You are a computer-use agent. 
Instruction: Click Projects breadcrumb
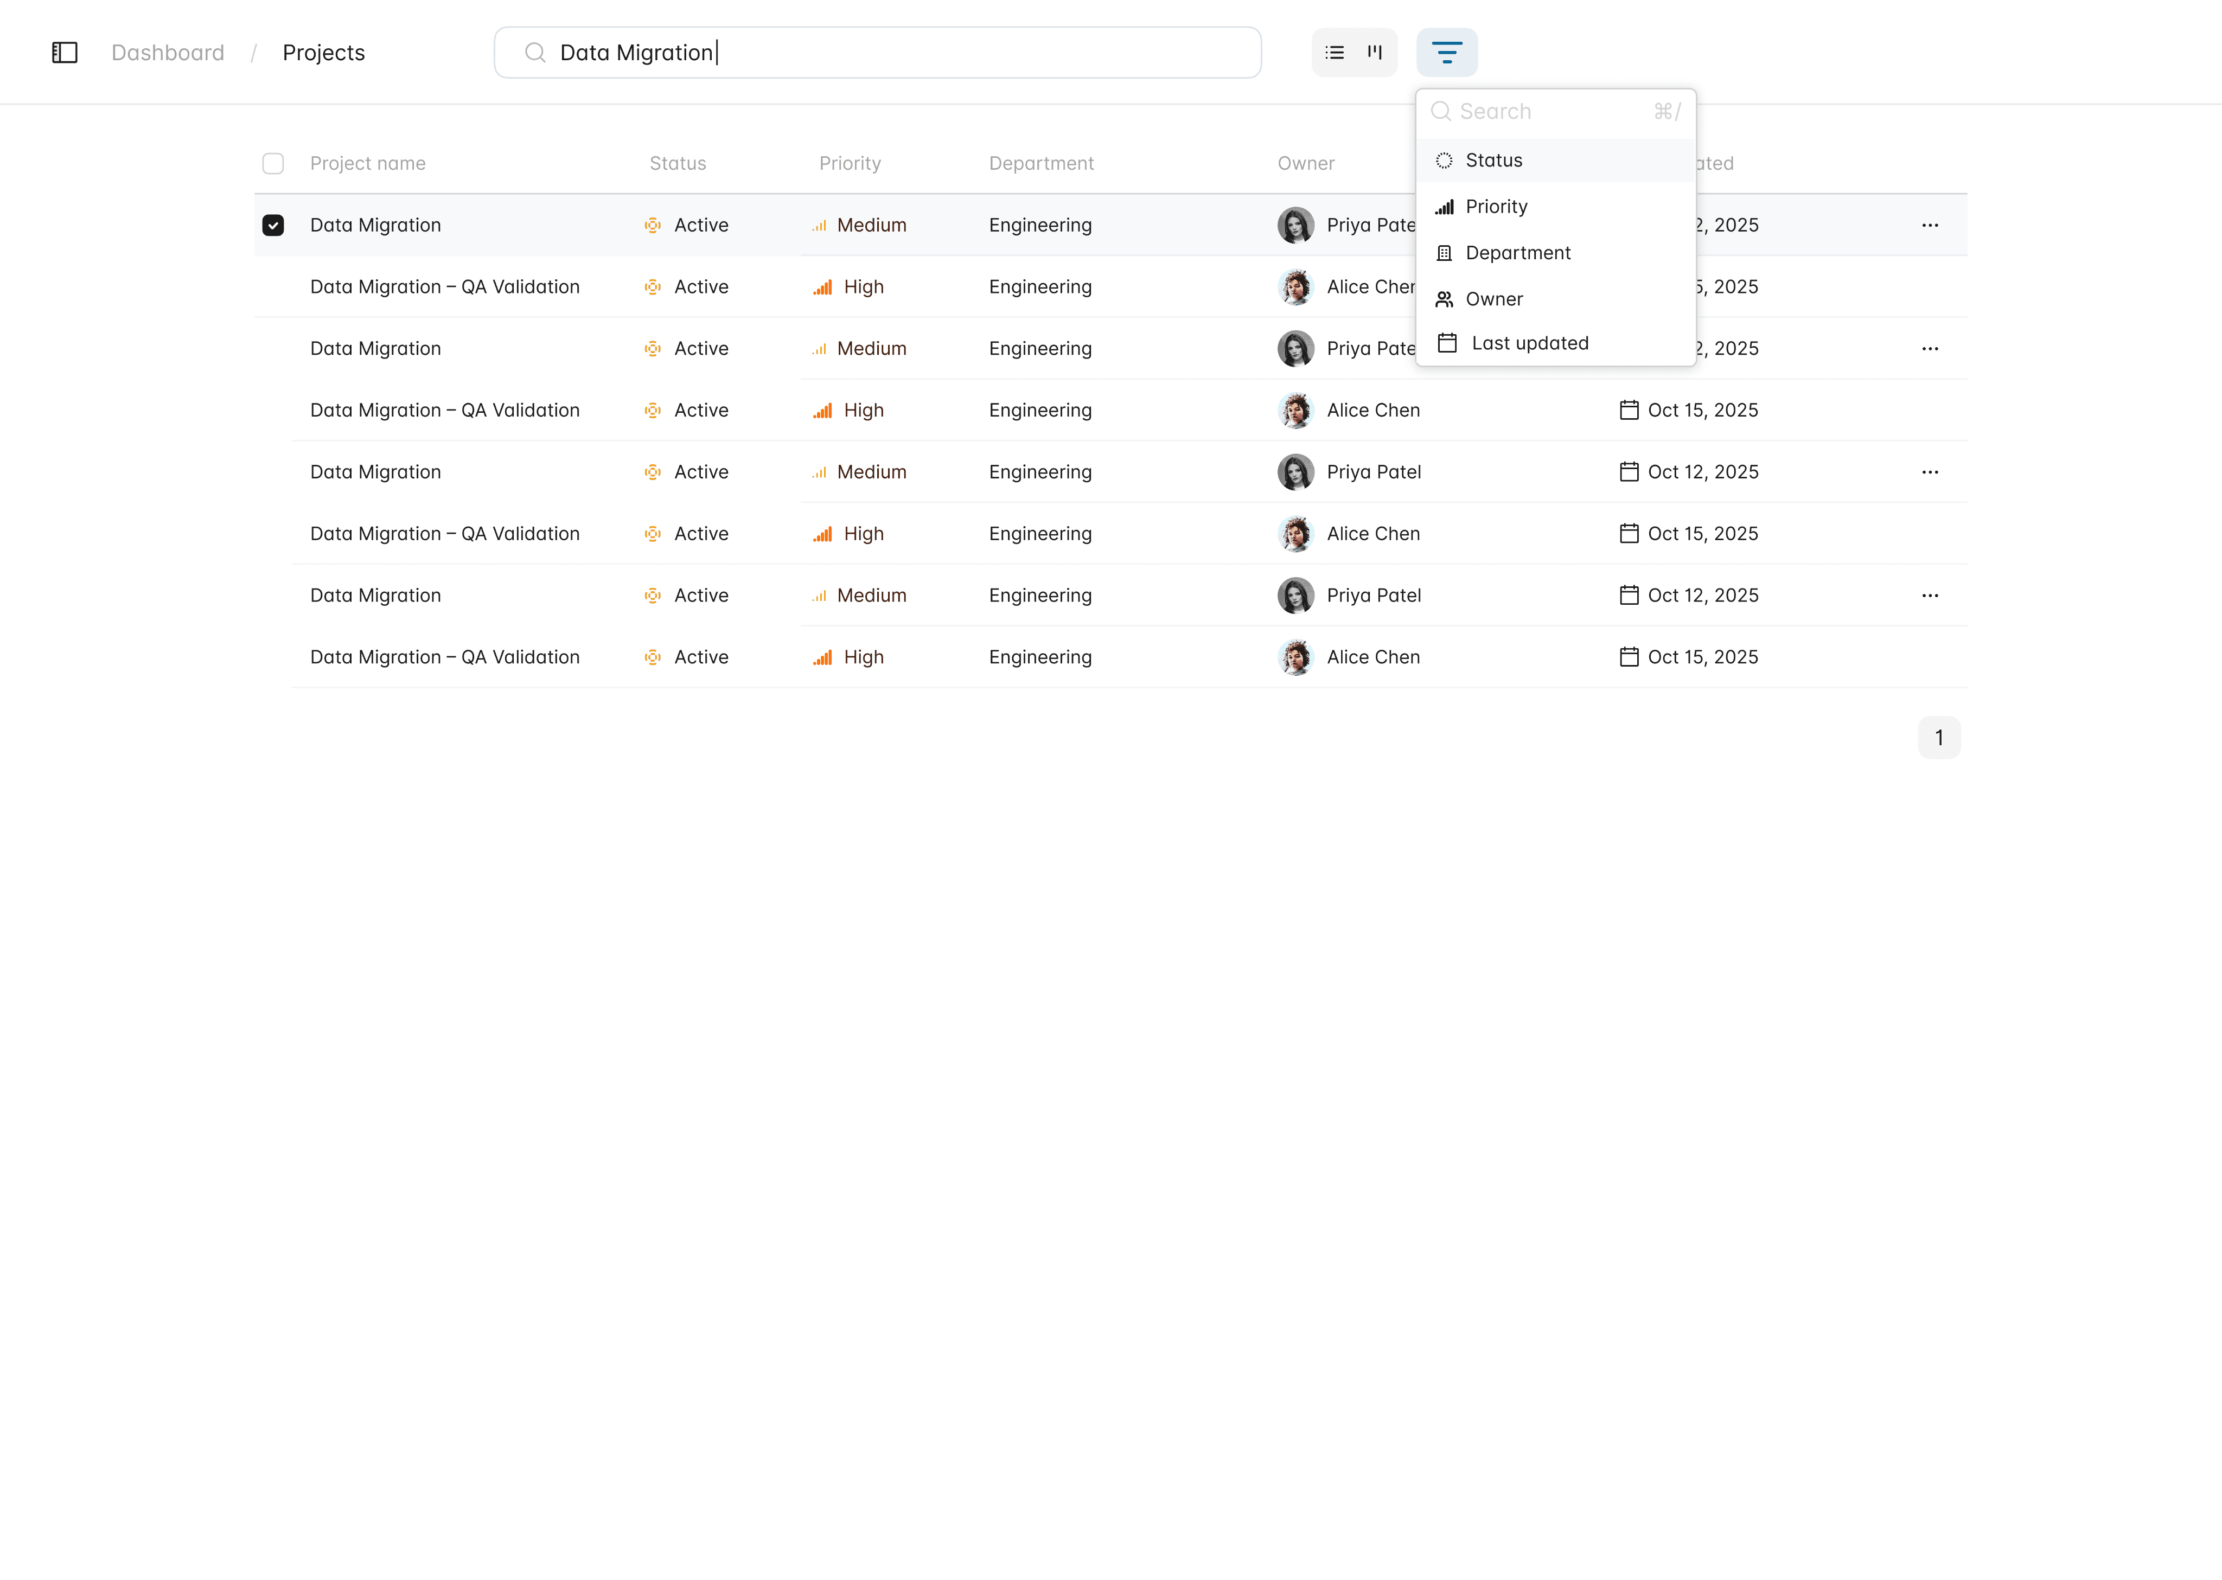click(x=324, y=53)
